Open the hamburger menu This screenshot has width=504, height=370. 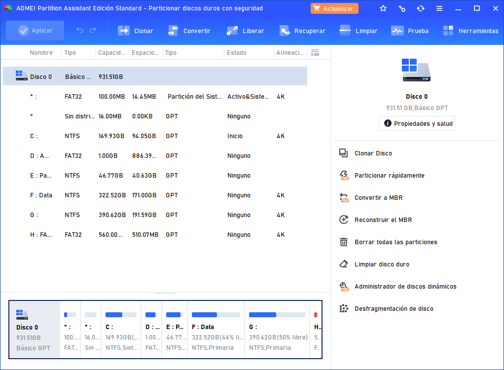pyautogui.click(x=439, y=8)
